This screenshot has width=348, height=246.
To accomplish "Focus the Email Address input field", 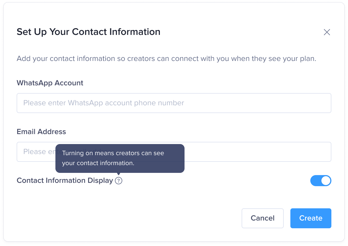I will (x=249, y=152).
